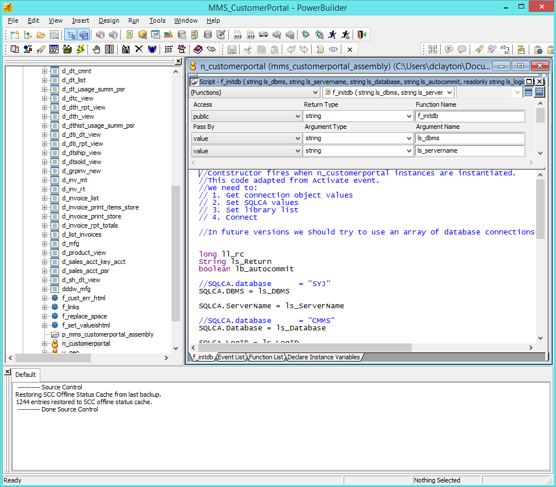
Task: Select p_mms_customerportal_assembly in the tree
Action: click(108, 334)
